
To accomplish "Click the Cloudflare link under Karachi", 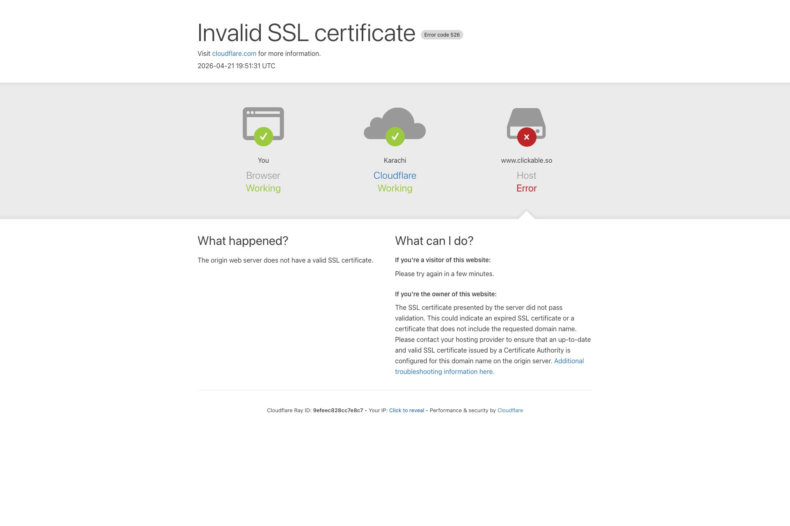I will tap(395, 175).
